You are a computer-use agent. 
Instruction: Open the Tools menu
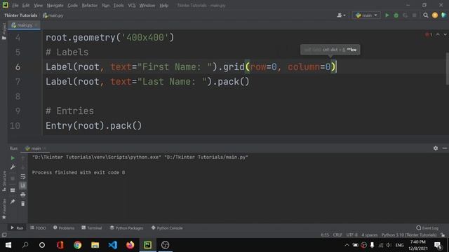[x=119, y=6]
